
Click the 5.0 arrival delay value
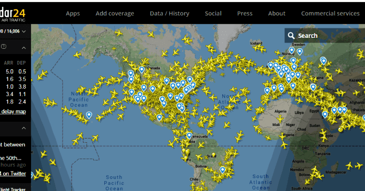(9, 71)
